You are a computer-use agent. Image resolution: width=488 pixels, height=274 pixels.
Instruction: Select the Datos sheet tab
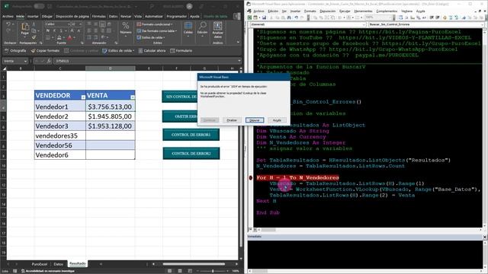58,264
